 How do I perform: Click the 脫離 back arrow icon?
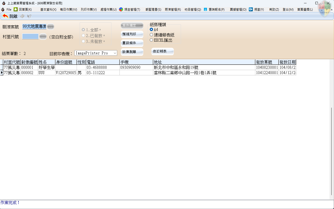click(x=5, y=16)
